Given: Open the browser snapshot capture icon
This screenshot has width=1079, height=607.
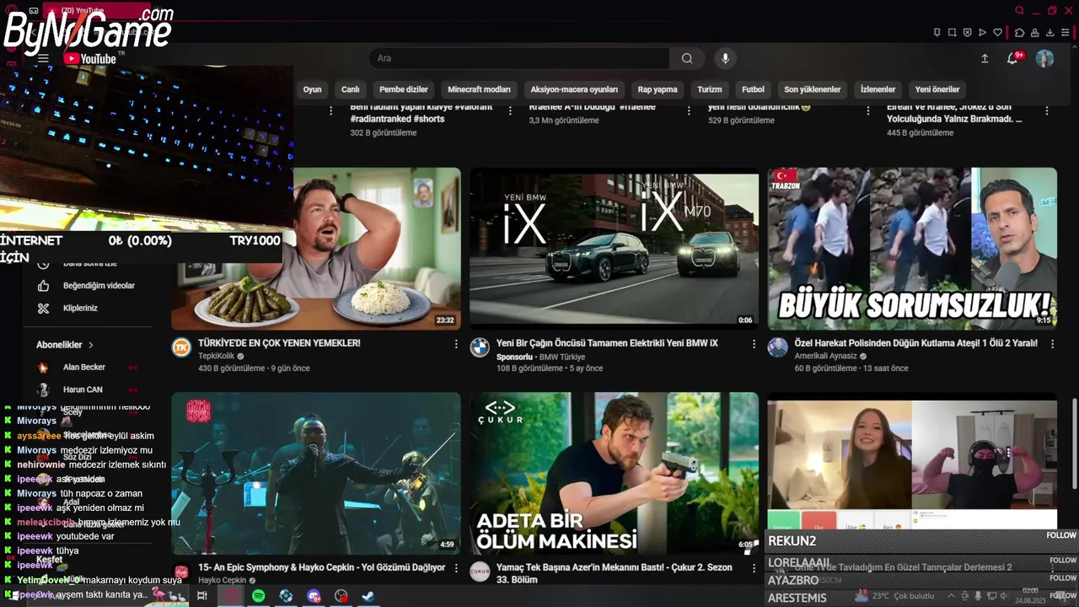Looking at the screenshot, I should [x=952, y=32].
